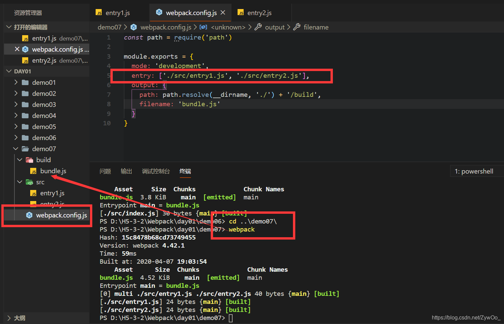Click the 资源管理器 explorer title

pyautogui.click(x=28, y=13)
